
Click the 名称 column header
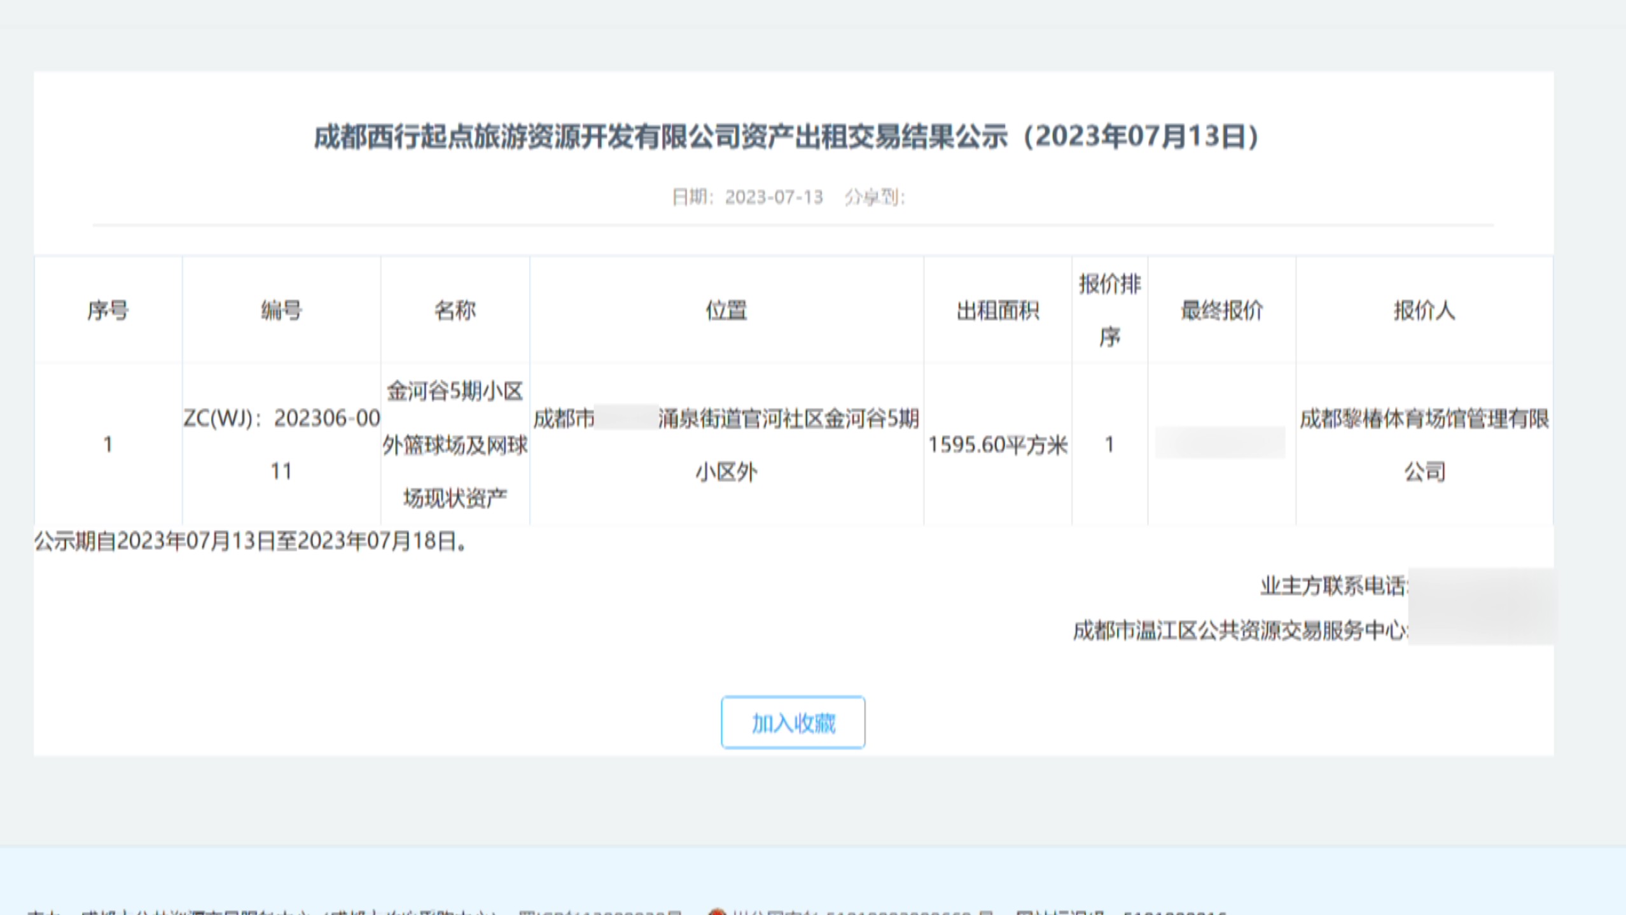coord(455,311)
